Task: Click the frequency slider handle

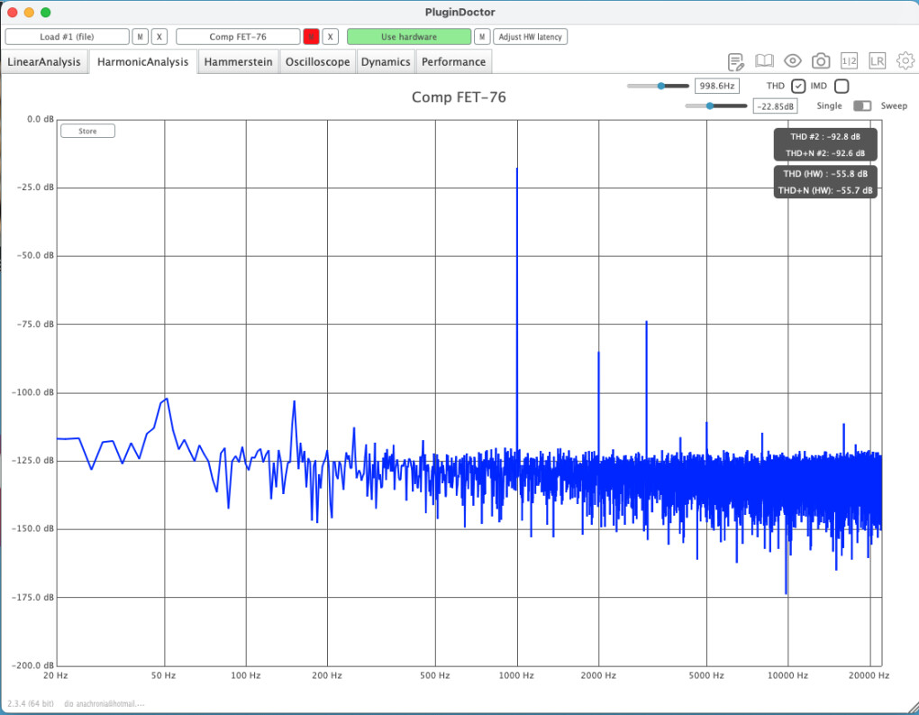Action: click(661, 86)
